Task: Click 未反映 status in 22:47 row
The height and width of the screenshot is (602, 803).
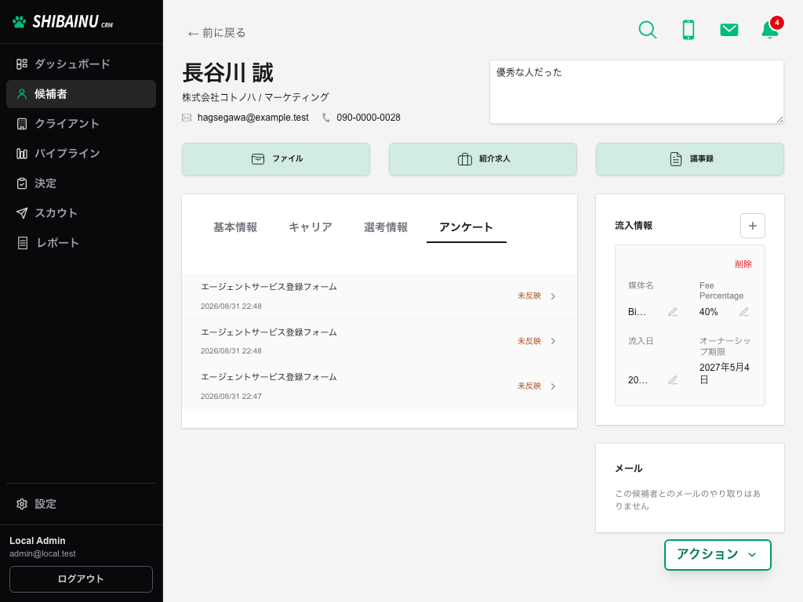Action: (529, 386)
